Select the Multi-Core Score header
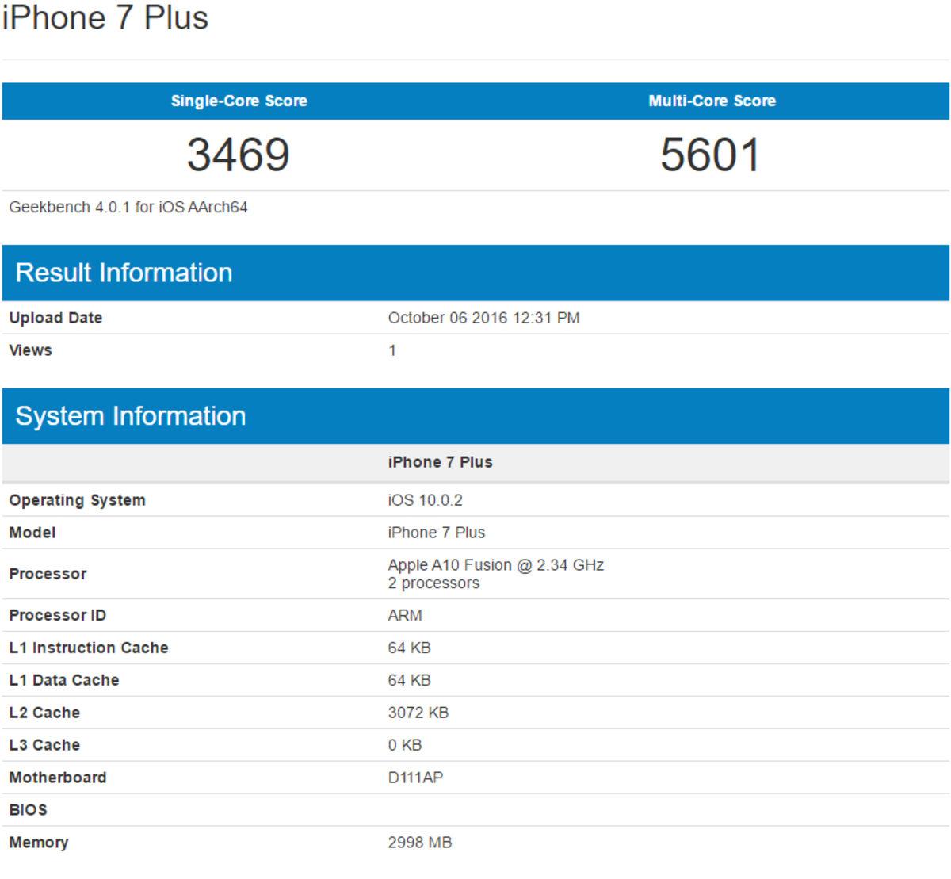The width and height of the screenshot is (951, 879). pyautogui.click(x=712, y=101)
